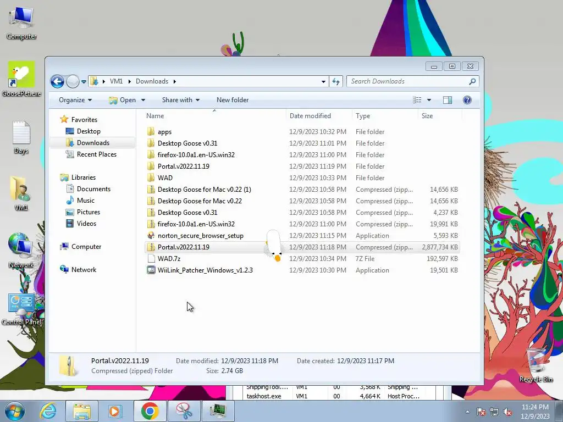
Task: Select WiiLink_Patcher_Windows_v1.2.3 application icon
Action: click(151, 270)
